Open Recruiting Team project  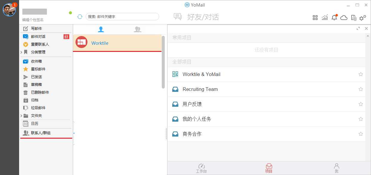pos(266,89)
